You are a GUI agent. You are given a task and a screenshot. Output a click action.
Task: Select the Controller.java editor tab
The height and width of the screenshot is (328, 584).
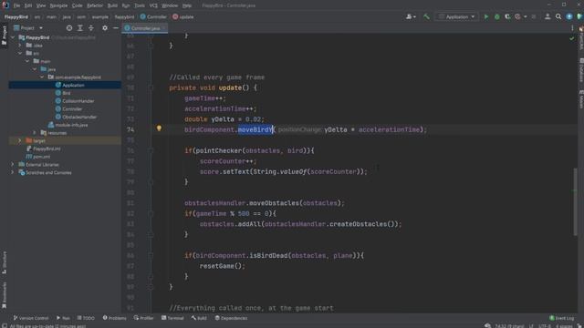click(145, 28)
